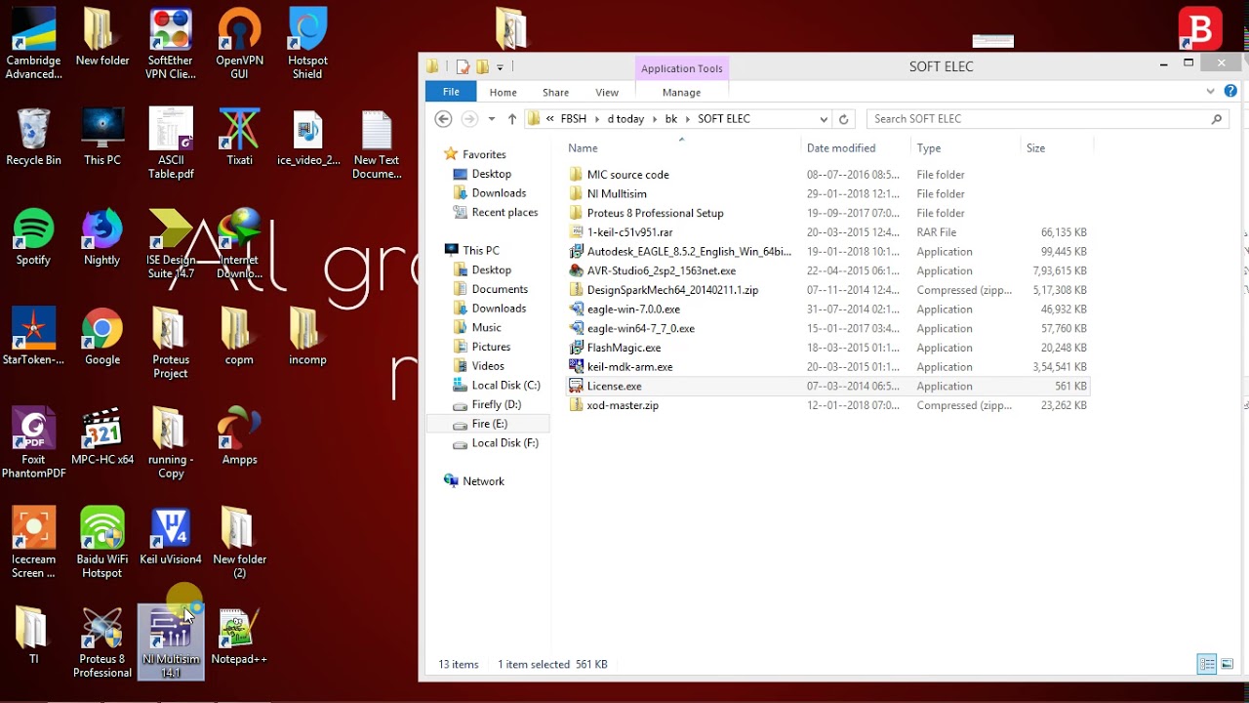Open MPC-HC x64 media player

[x=102, y=436]
